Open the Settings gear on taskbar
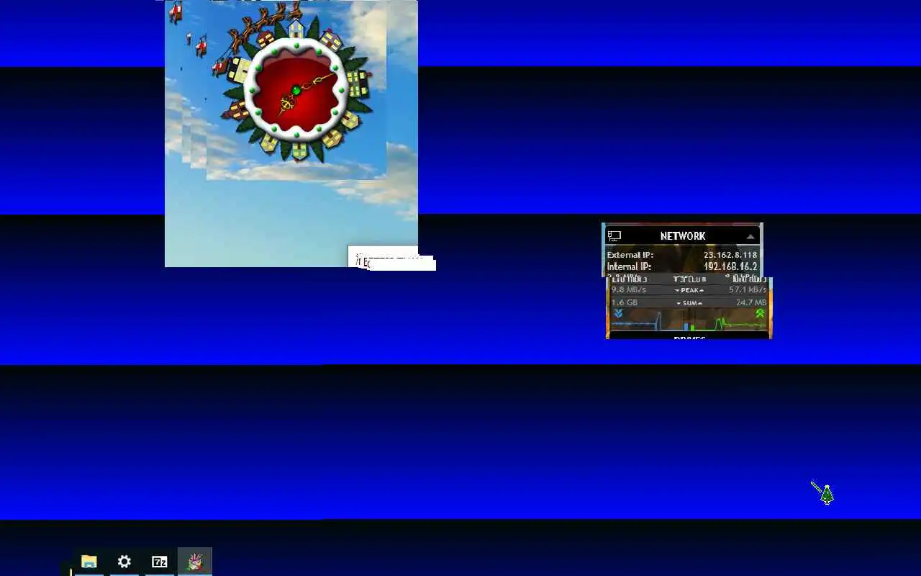Viewport: 921px width, 576px height. [x=124, y=562]
